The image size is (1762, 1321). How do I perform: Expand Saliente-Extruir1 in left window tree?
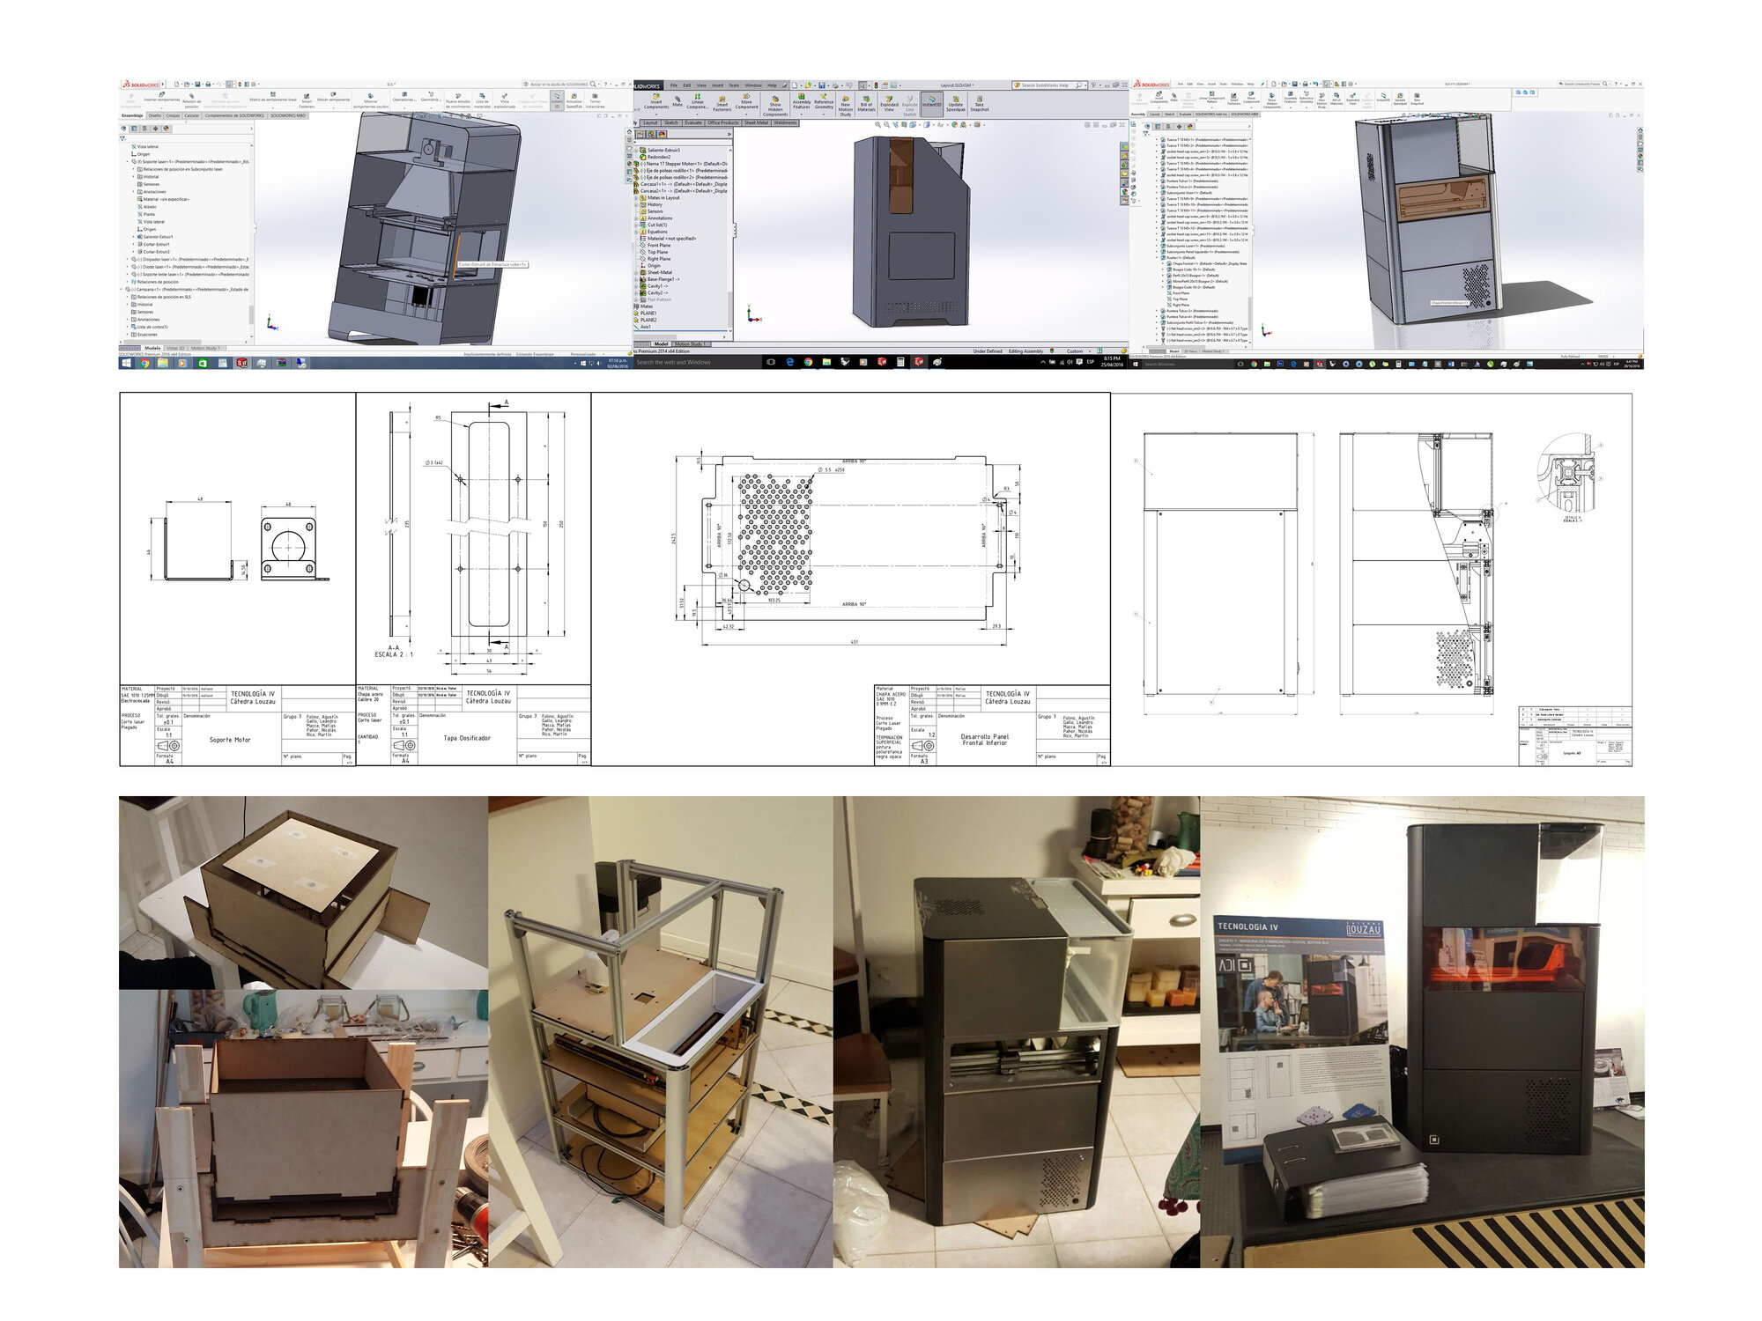click(133, 237)
